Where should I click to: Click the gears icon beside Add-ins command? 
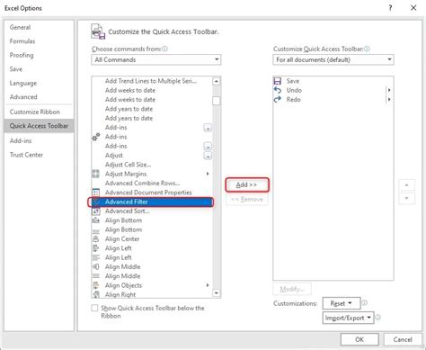coord(96,137)
